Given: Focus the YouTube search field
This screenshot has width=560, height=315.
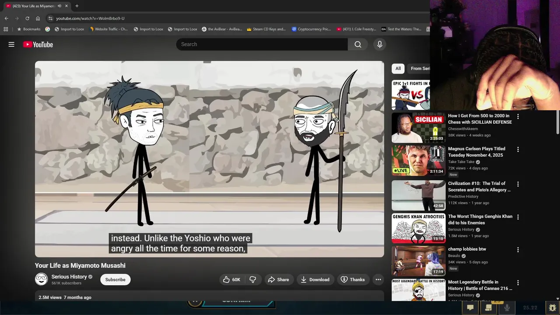Looking at the screenshot, I should [x=262, y=44].
